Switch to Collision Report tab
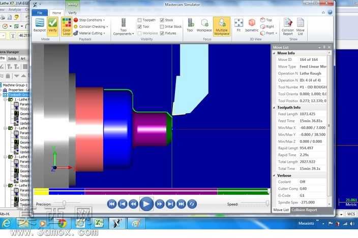This screenshot has height=238, width=358. point(304,210)
